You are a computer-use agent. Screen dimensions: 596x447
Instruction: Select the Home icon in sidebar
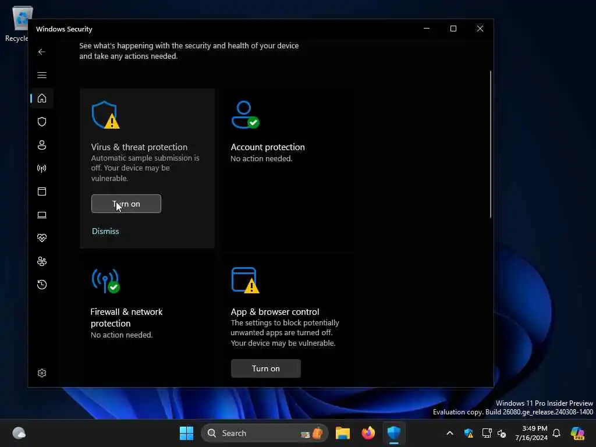[42, 98]
